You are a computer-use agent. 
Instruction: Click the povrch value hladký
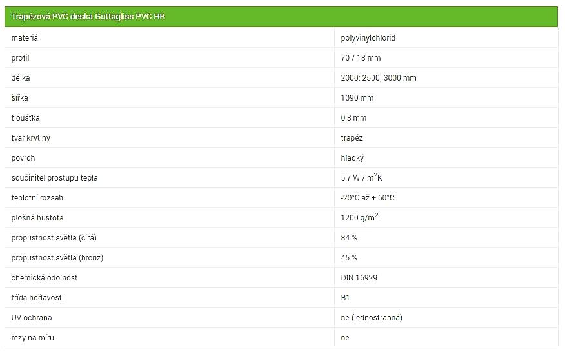click(352, 158)
